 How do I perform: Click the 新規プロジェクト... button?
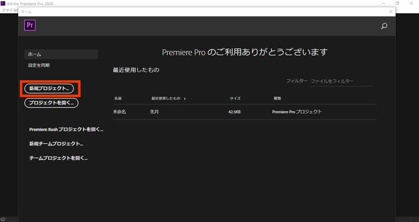pyautogui.click(x=49, y=88)
